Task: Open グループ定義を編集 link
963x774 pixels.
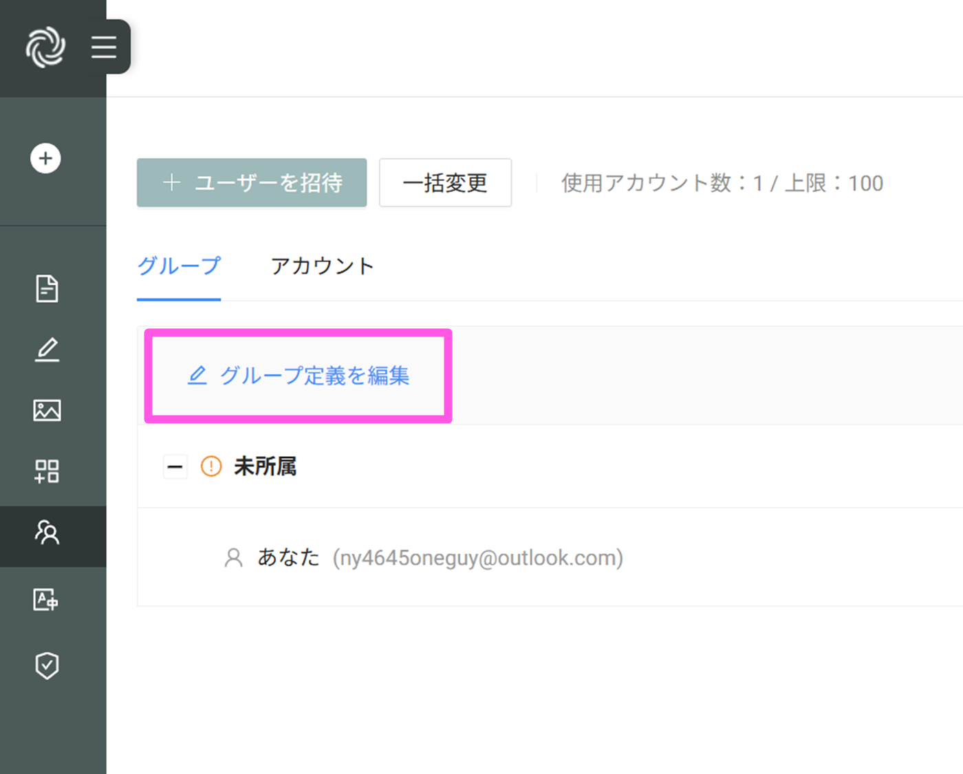Action: pyautogui.click(x=299, y=376)
